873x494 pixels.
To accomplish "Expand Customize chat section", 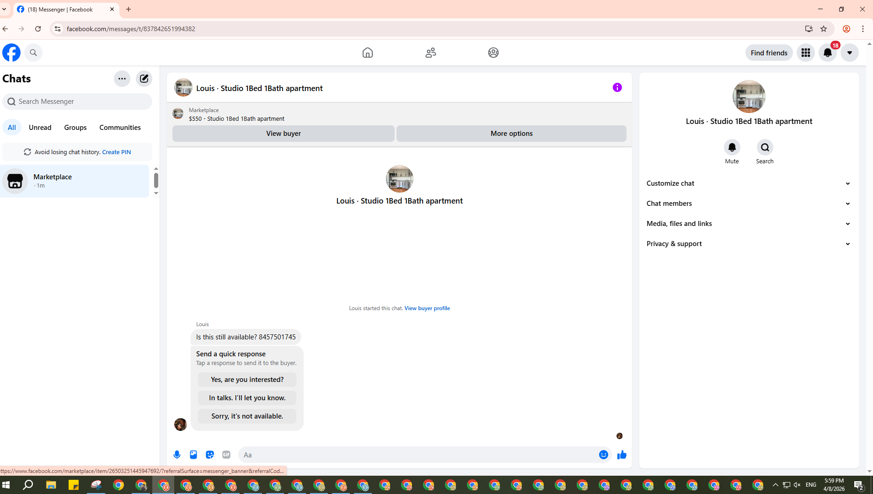I will 749,183.
